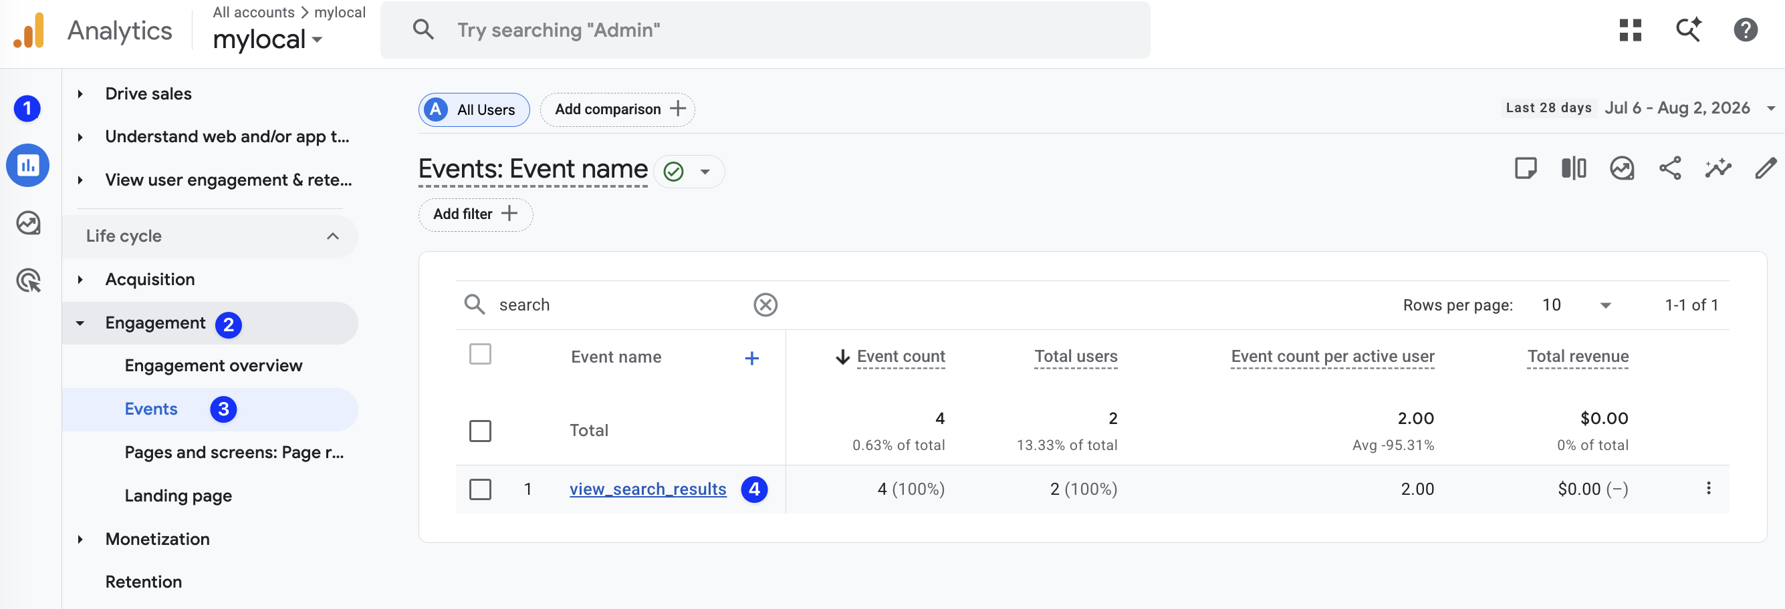Collapse the Engagement section arrow

click(x=80, y=323)
